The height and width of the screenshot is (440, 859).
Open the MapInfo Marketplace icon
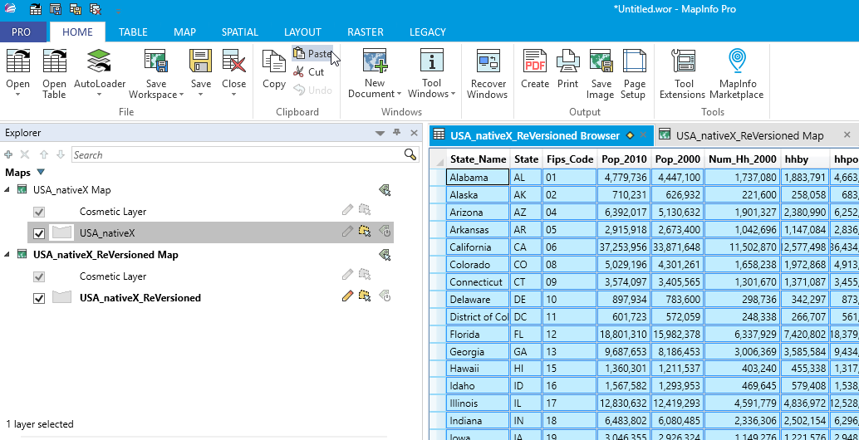737,61
